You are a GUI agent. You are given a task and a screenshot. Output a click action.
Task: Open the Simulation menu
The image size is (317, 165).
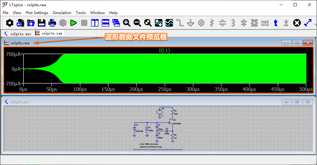click(x=62, y=13)
